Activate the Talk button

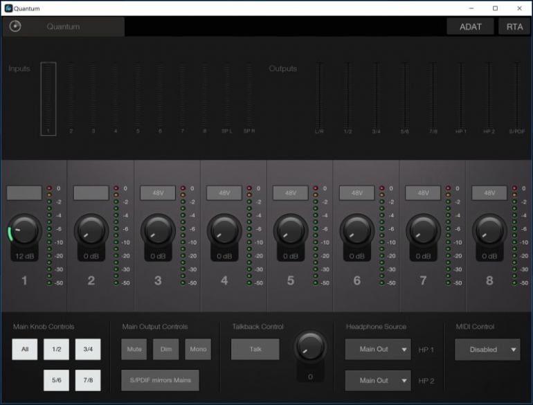pos(255,349)
